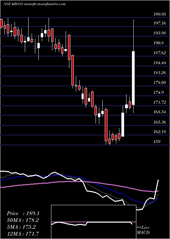Image resolution: width=170 pixels, height=239 pixels.
Task: Click the 184.44 price axis label
Action: [159, 63]
